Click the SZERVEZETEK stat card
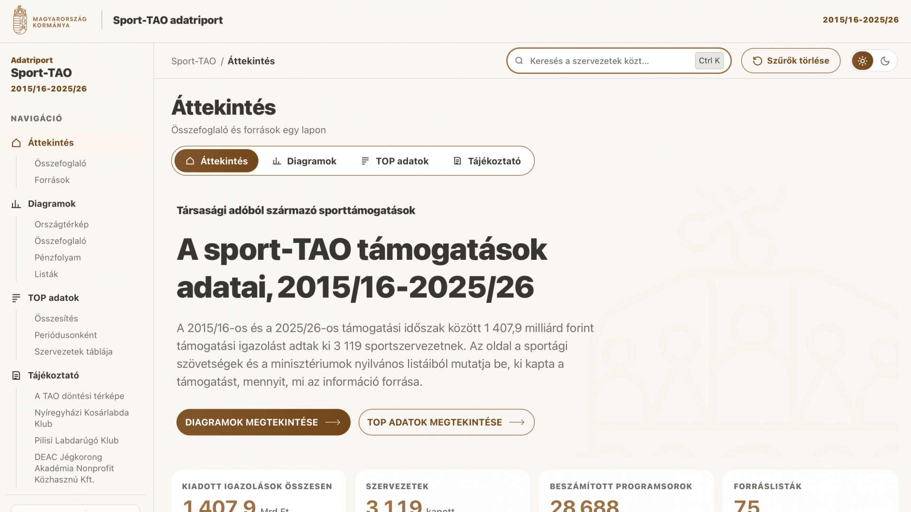Screen dimensions: 911x512 pos(442,491)
